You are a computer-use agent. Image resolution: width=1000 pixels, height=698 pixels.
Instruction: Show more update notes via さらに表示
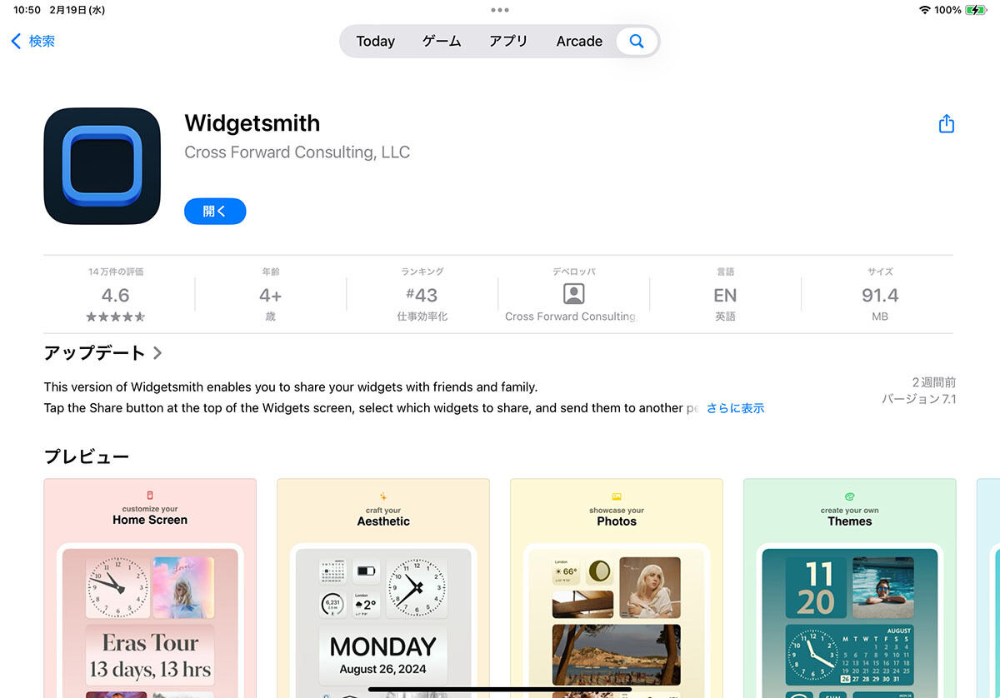pos(735,408)
